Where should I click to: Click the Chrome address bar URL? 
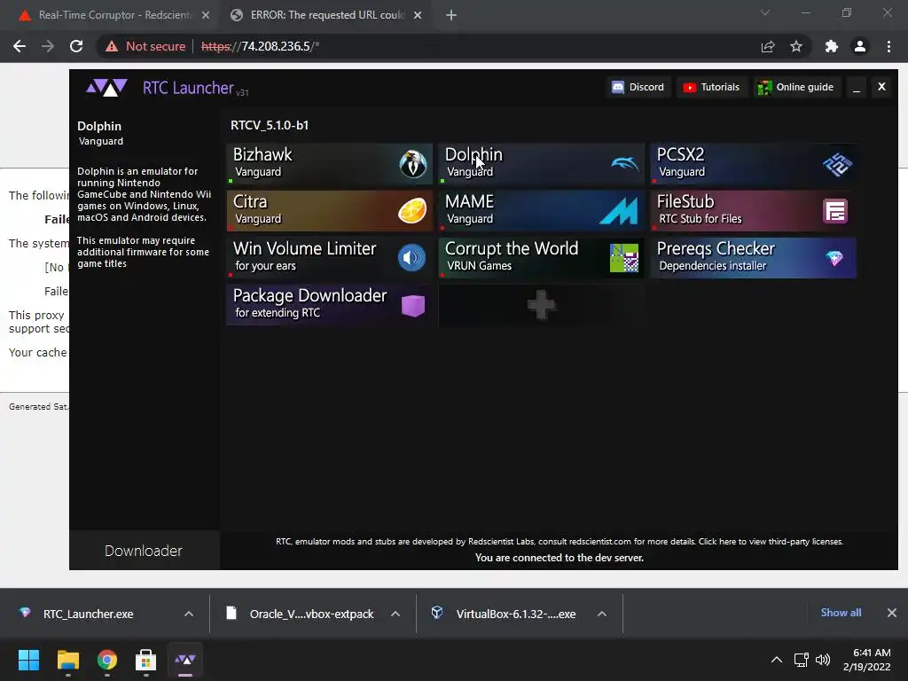click(x=260, y=46)
